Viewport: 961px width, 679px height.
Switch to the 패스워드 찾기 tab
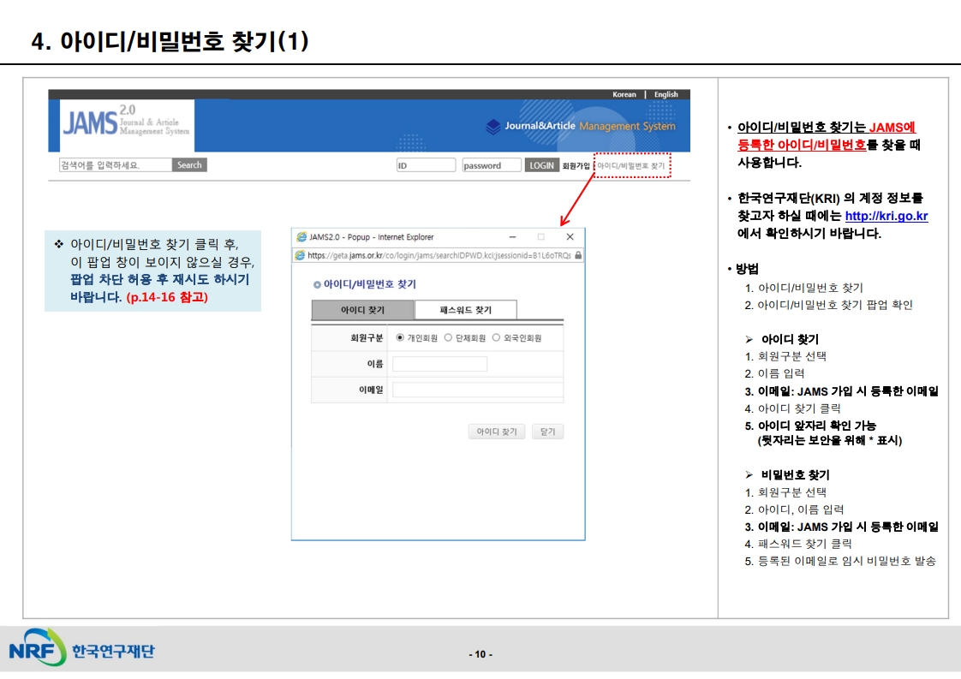click(x=466, y=310)
